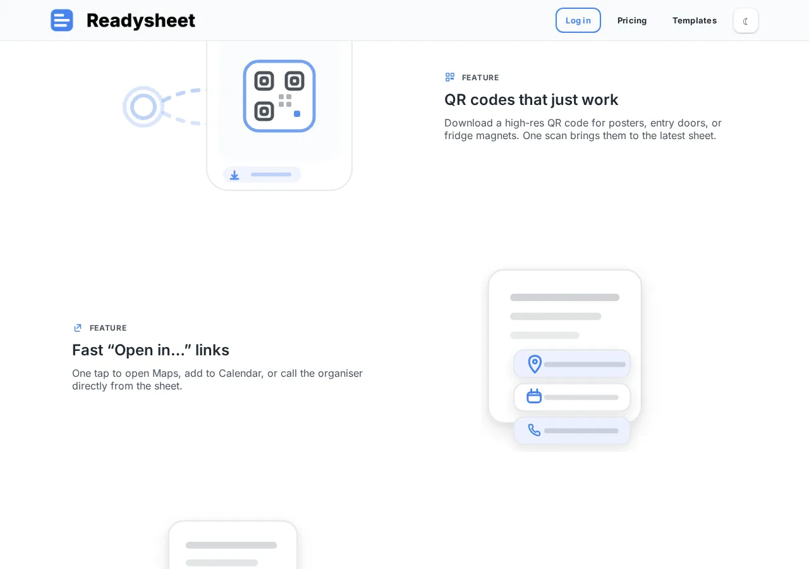Click the FEATURE label above QR codes heading
The width and height of the screenshot is (809, 569).
click(480, 77)
